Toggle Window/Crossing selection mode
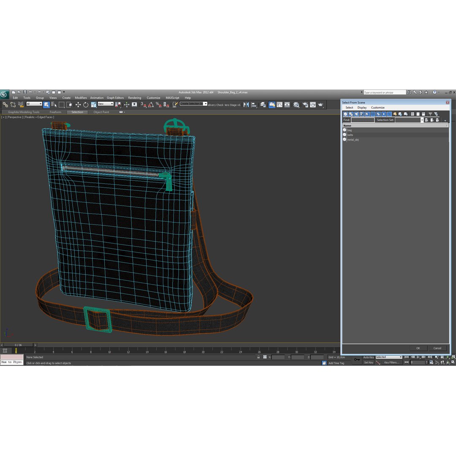 click(69, 105)
